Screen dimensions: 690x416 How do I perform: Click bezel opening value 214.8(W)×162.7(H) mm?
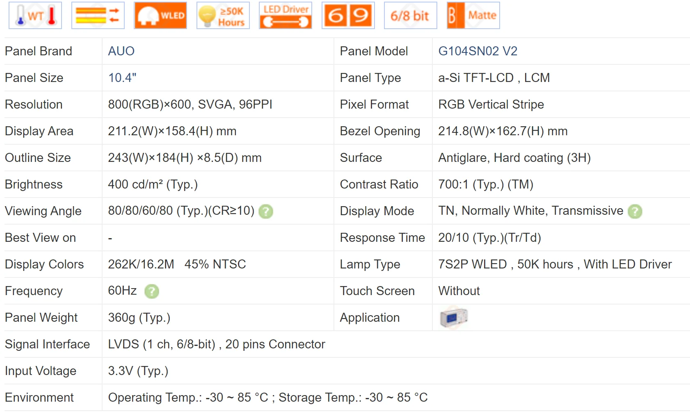503,131
